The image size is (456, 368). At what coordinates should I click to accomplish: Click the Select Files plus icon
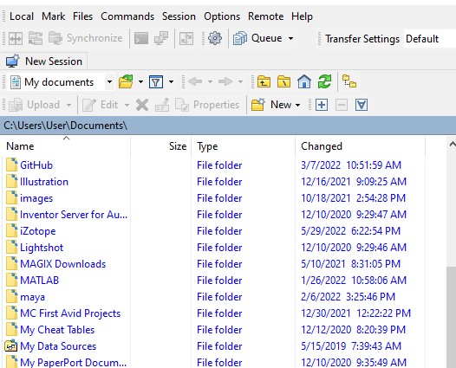(322, 105)
